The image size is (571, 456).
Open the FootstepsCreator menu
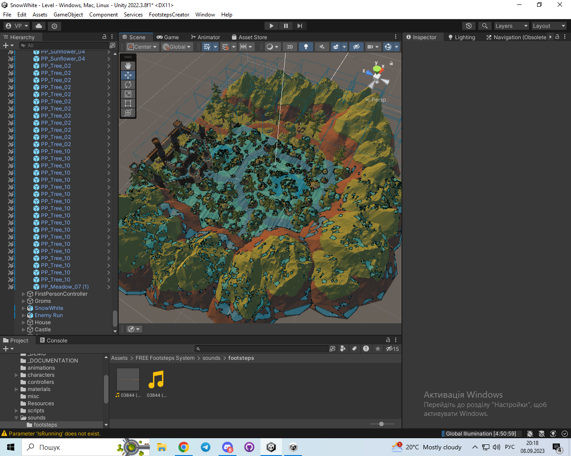tap(169, 15)
